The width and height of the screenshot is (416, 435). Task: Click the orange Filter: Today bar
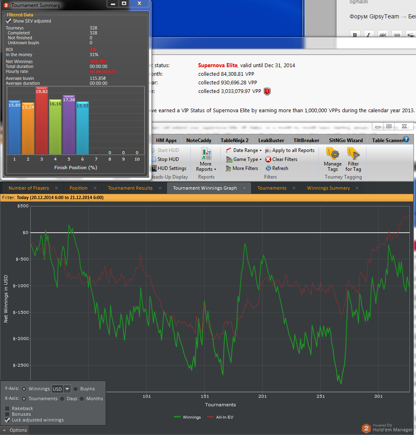click(207, 197)
